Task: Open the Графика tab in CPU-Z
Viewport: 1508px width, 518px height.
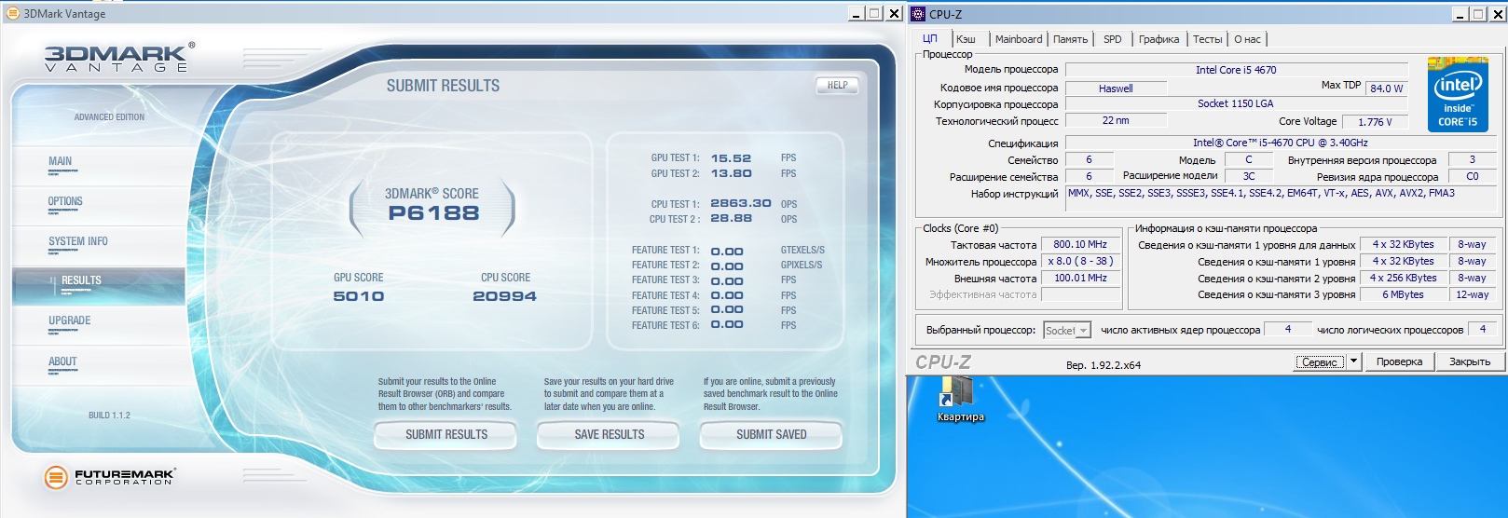Action: (1158, 39)
